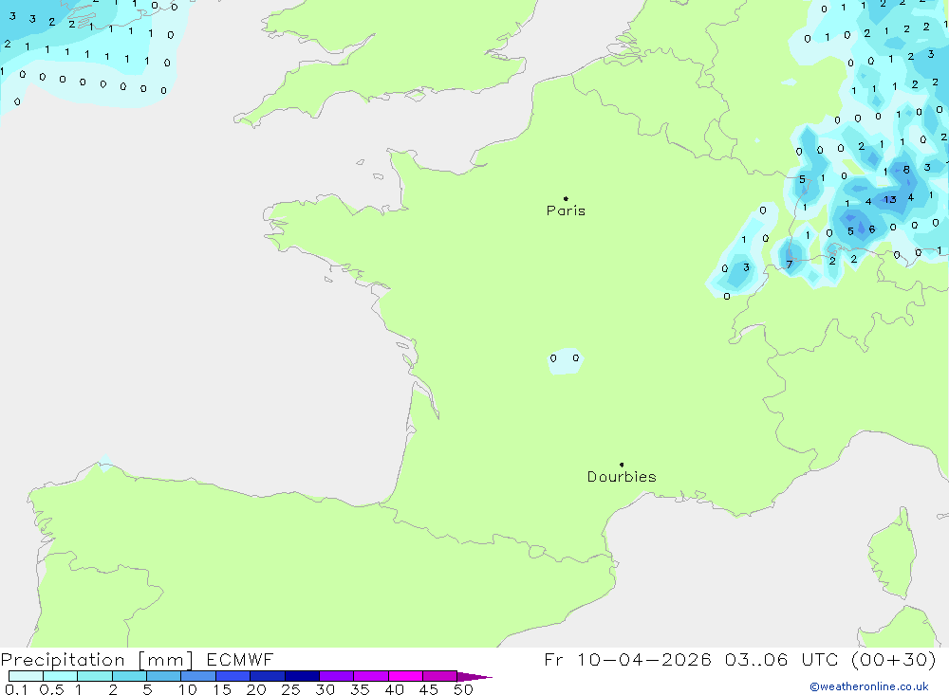949x695 pixels.
Task: Click the Precipitation [mm] title text
Action: [97, 660]
